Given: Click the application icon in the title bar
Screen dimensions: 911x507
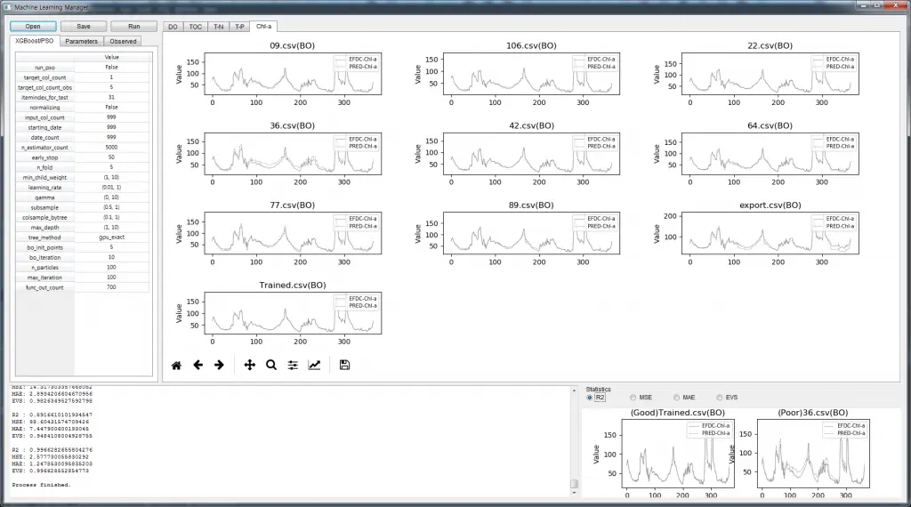Looking at the screenshot, I should [7, 7].
